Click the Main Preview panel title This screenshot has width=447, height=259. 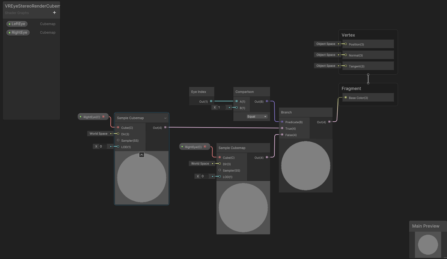426,226
